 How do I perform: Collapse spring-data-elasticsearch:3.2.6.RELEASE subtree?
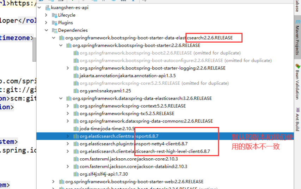click(x=61, y=98)
